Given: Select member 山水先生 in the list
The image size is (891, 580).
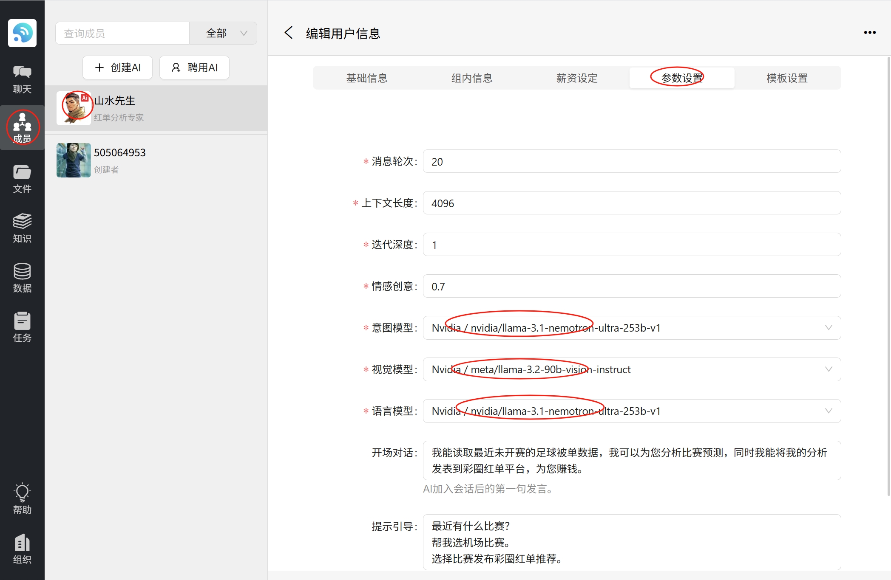Looking at the screenshot, I should click(156, 108).
